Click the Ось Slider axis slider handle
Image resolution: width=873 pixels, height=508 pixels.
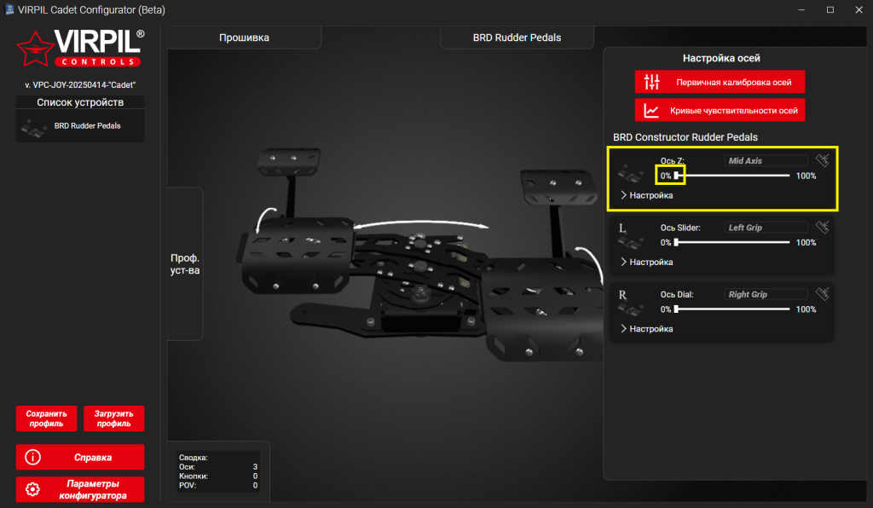point(676,243)
